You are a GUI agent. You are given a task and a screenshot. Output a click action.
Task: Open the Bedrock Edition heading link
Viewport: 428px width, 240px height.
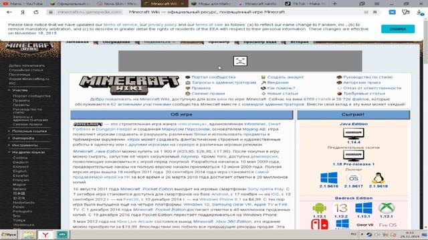click(x=354, y=199)
